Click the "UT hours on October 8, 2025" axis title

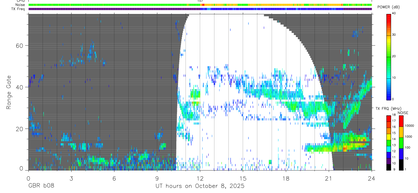click(200, 186)
